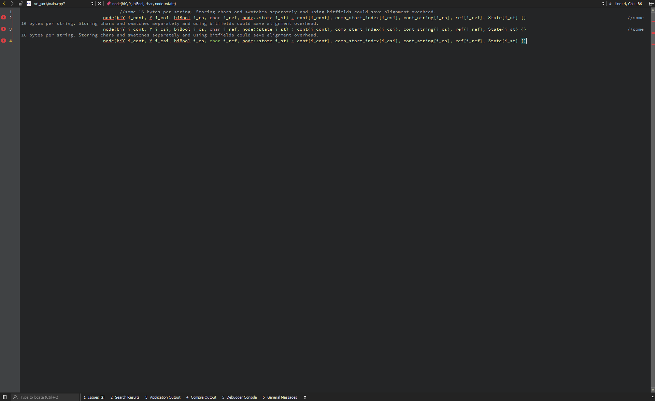Click the char keyword on line 4
655x401 pixels.
pos(215,41)
